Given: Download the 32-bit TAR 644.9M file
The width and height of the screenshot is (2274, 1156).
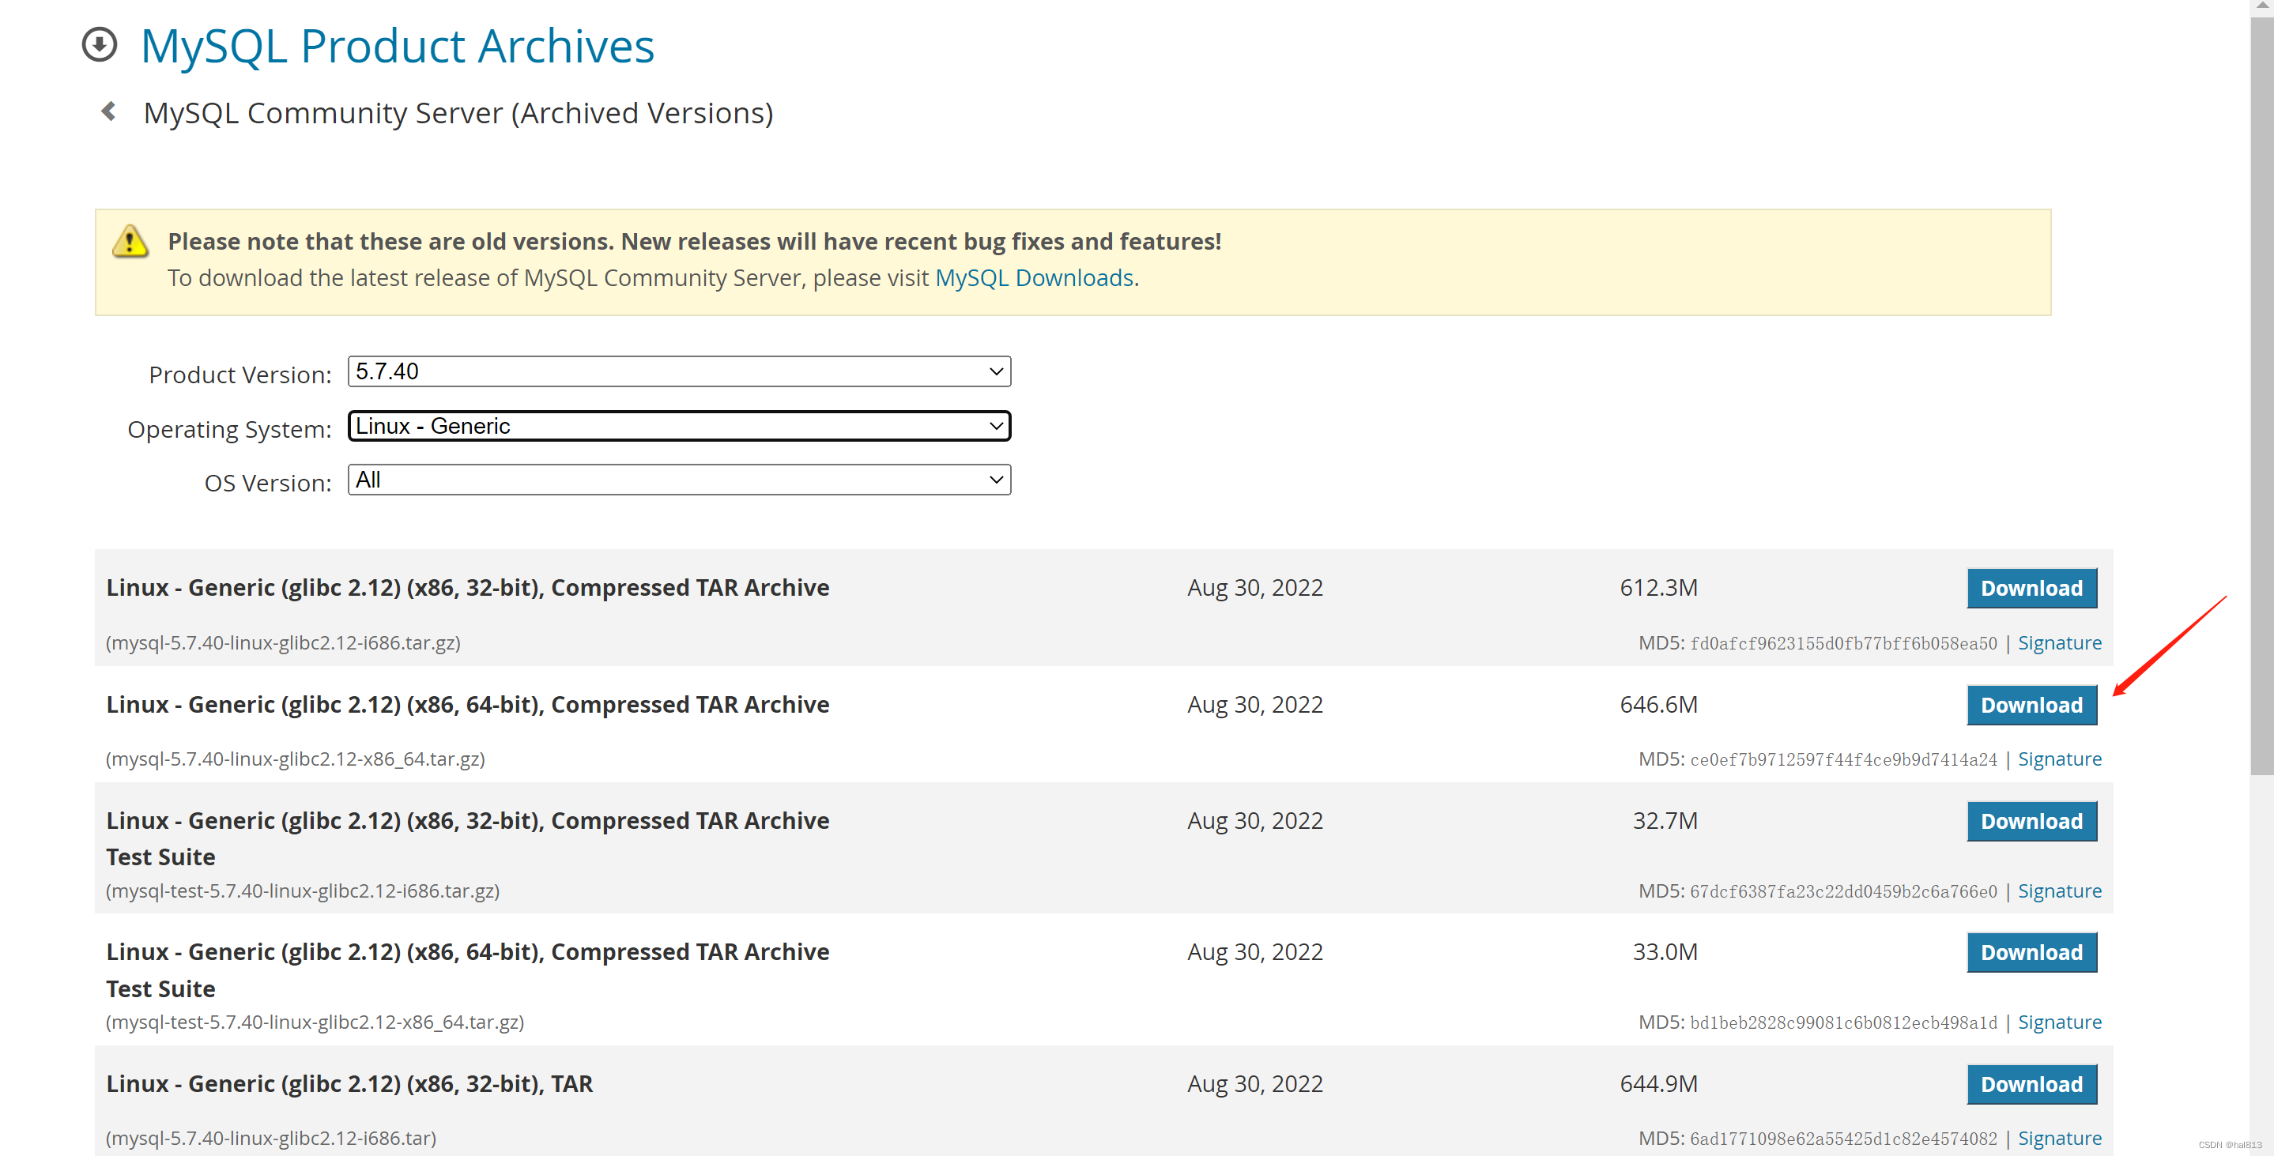Looking at the screenshot, I should click(x=2031, y=1085).
